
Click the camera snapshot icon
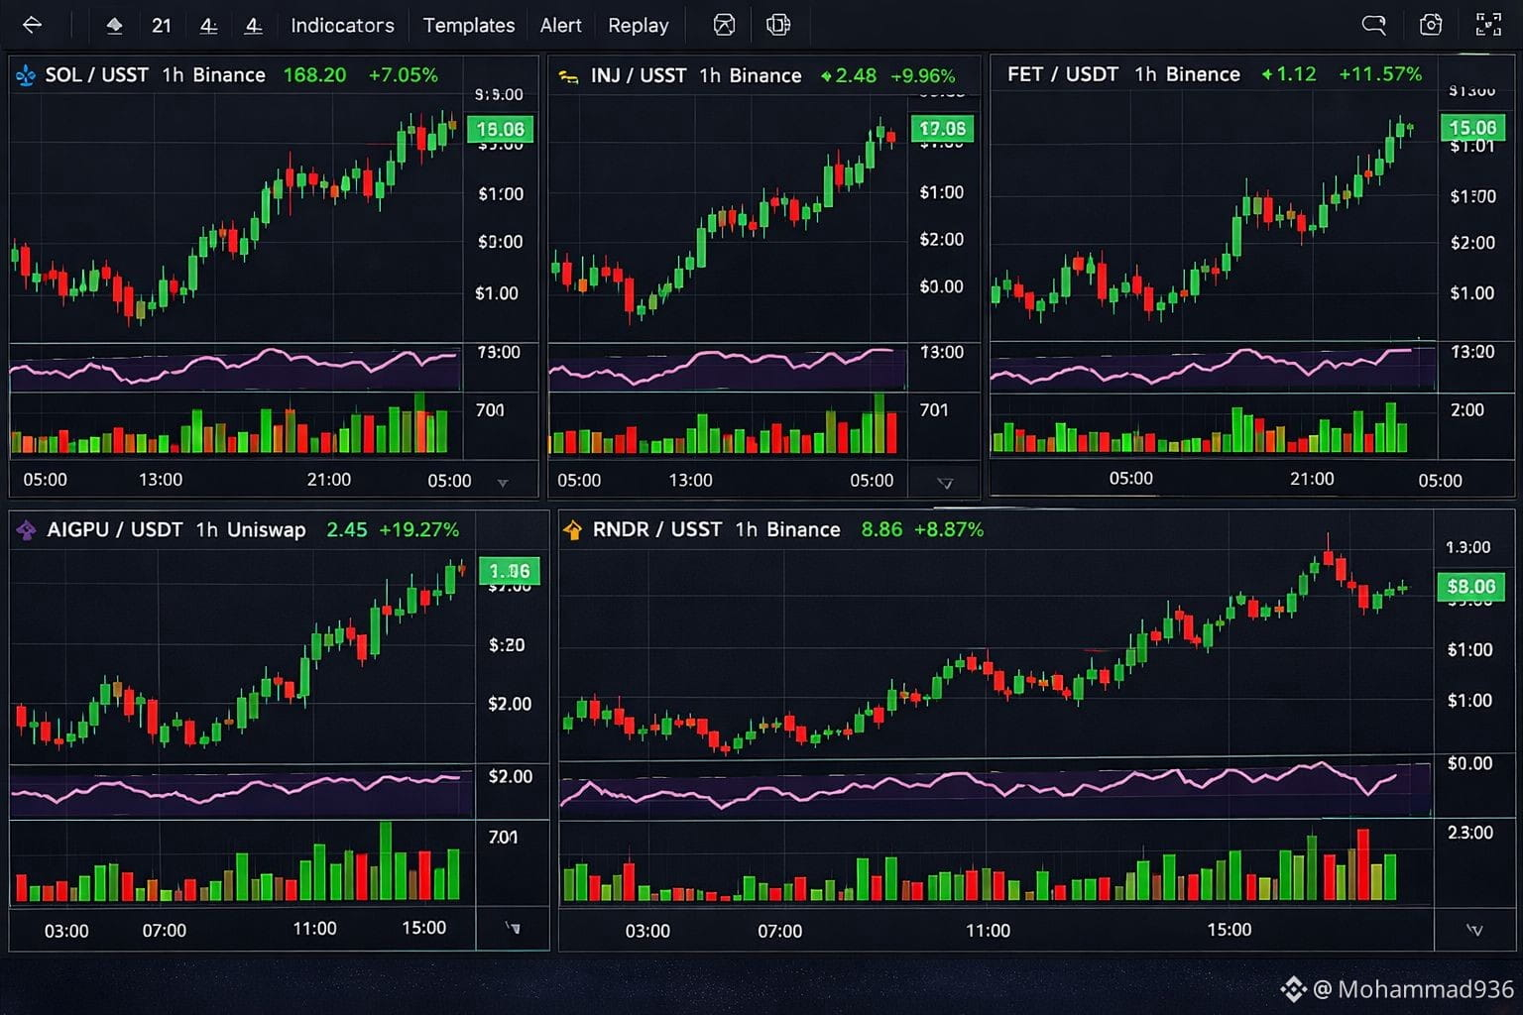[1431, 25]
